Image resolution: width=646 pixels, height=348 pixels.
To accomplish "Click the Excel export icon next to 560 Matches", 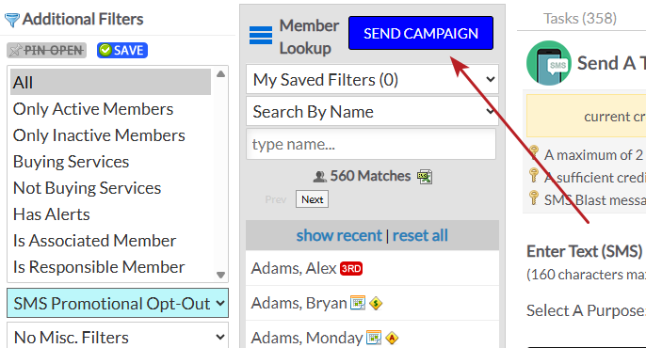I will (x=425, y=177).
